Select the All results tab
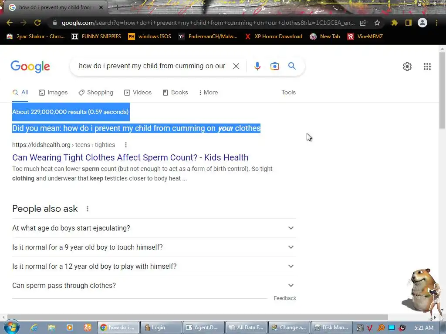446x334 pixels. click(20, 92)
